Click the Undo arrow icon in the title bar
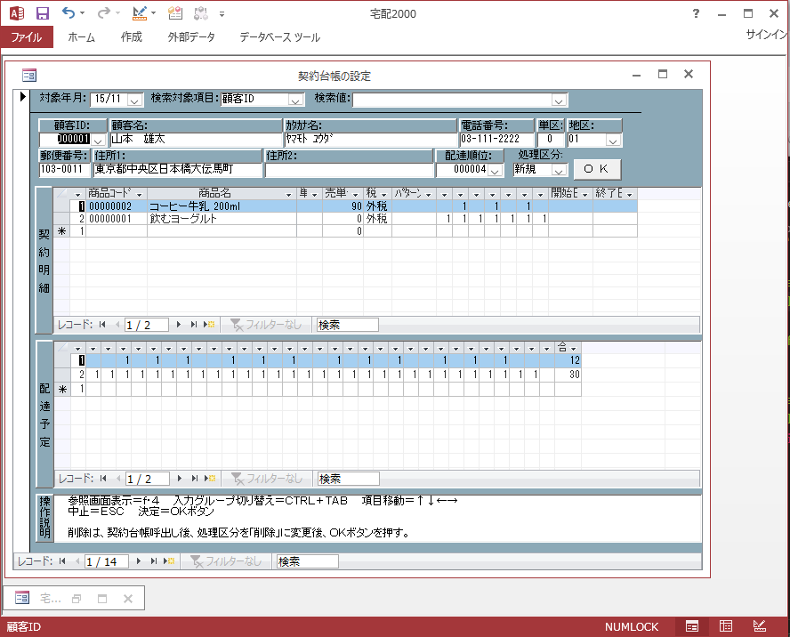The width and height of the screenshot is (790, 637). click(69, 13)
